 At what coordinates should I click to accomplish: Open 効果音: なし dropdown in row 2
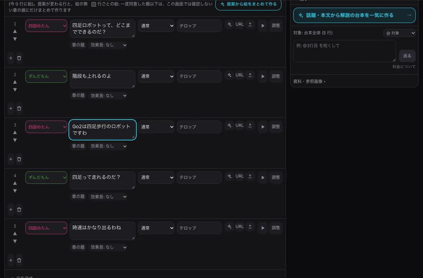[108, 95]
